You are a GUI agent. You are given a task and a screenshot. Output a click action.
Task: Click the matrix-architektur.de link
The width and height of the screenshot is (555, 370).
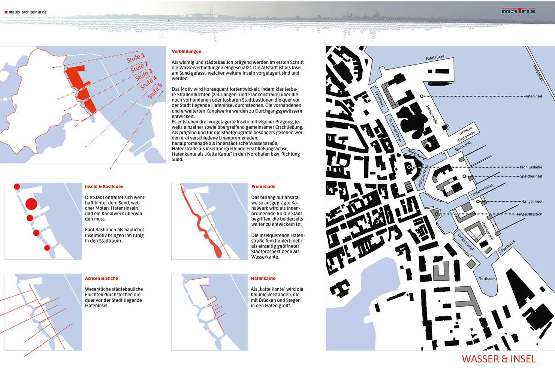coord(28,12)
